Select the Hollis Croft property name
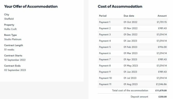 click(x=10, y=29)
